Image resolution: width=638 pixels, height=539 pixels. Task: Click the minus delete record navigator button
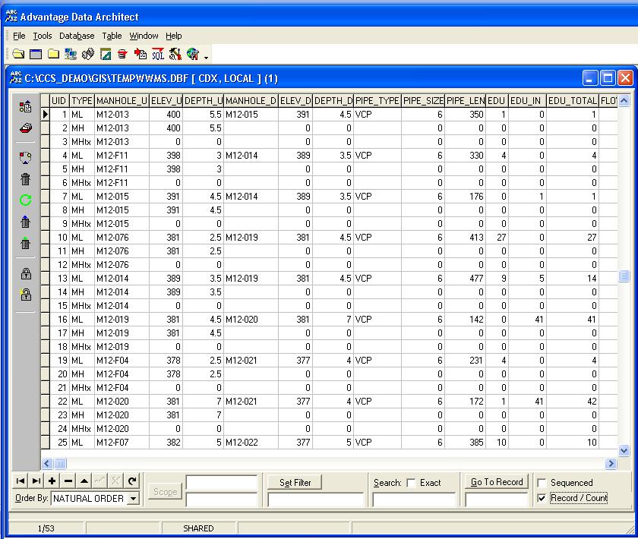tap(68, 481)
